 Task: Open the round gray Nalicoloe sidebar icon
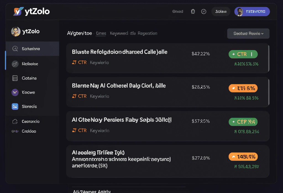(15, 64)
